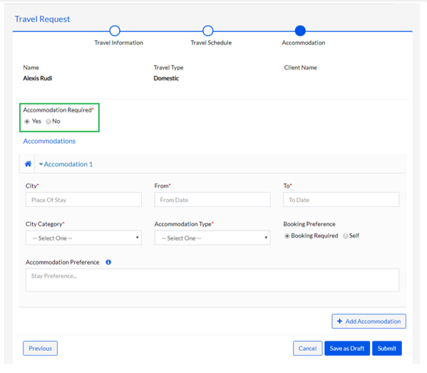Choose the Booking Required option

[x=287, y=236]
